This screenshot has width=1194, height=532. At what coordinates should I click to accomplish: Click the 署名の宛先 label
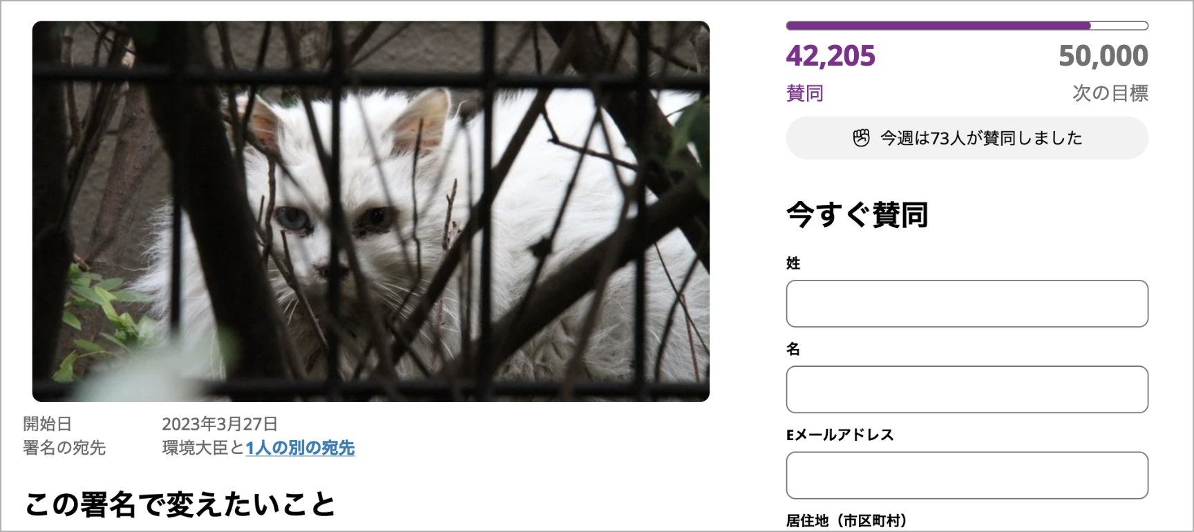pyautogui.click(x=64, y=448)
